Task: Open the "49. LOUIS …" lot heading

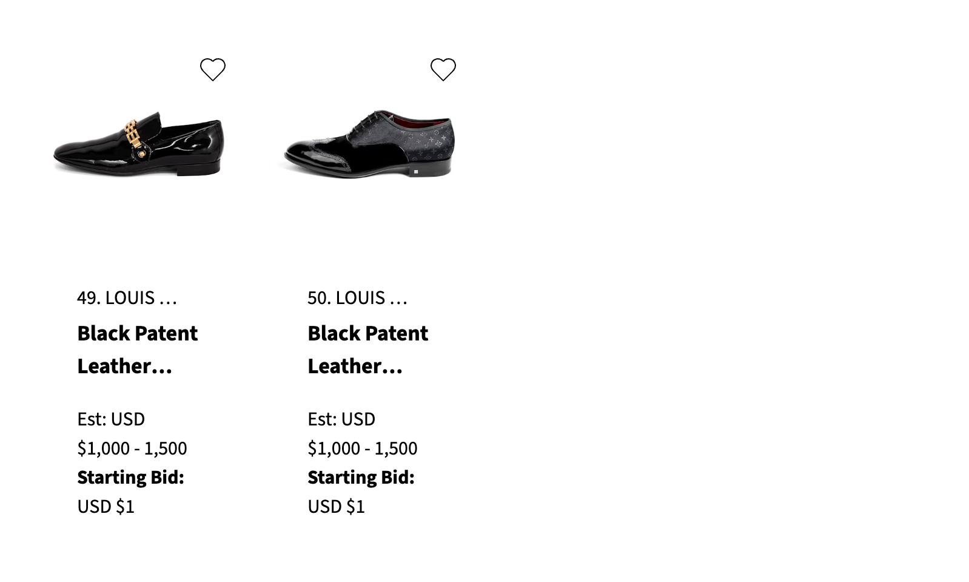Action: tap(127, 298)
